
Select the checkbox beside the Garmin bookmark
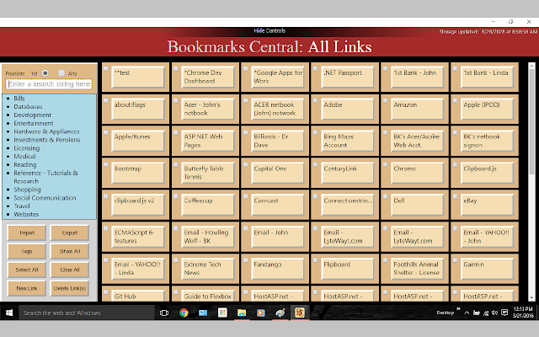click(455, 260)
